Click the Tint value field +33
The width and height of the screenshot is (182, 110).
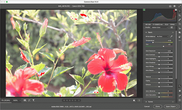click(170, 44)
